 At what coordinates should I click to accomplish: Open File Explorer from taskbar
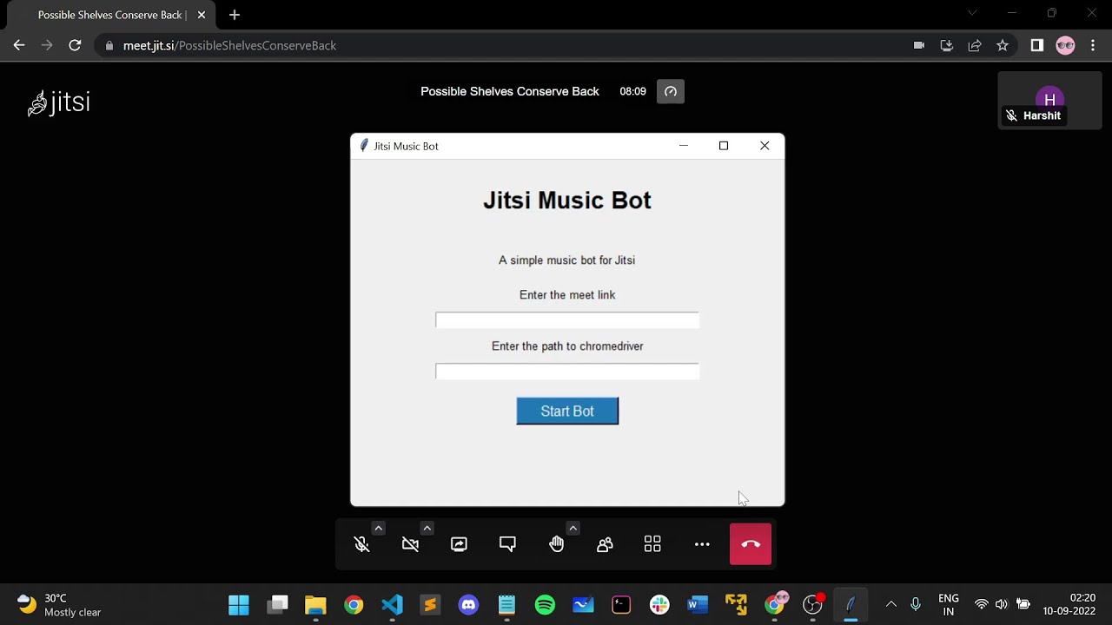pyautogui.click(x=315, y=605)
